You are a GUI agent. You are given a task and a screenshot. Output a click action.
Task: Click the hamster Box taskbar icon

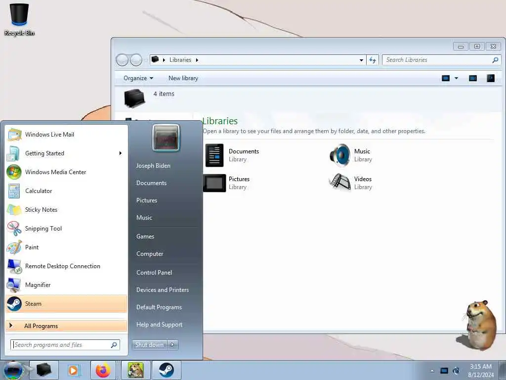point(136,370)
